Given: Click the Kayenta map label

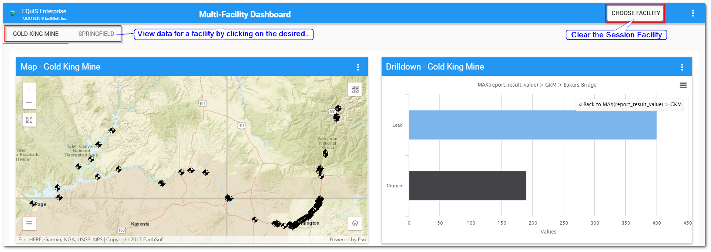Looking at the screenshot, I should click(140, 224).
